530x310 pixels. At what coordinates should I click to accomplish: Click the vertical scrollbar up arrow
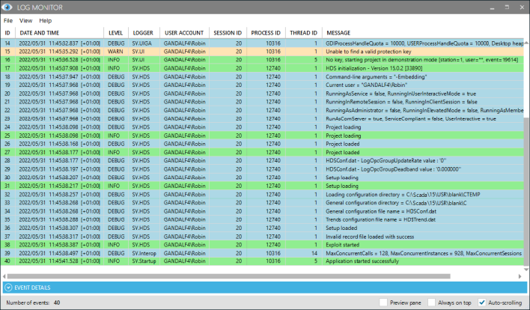(526, 43)
